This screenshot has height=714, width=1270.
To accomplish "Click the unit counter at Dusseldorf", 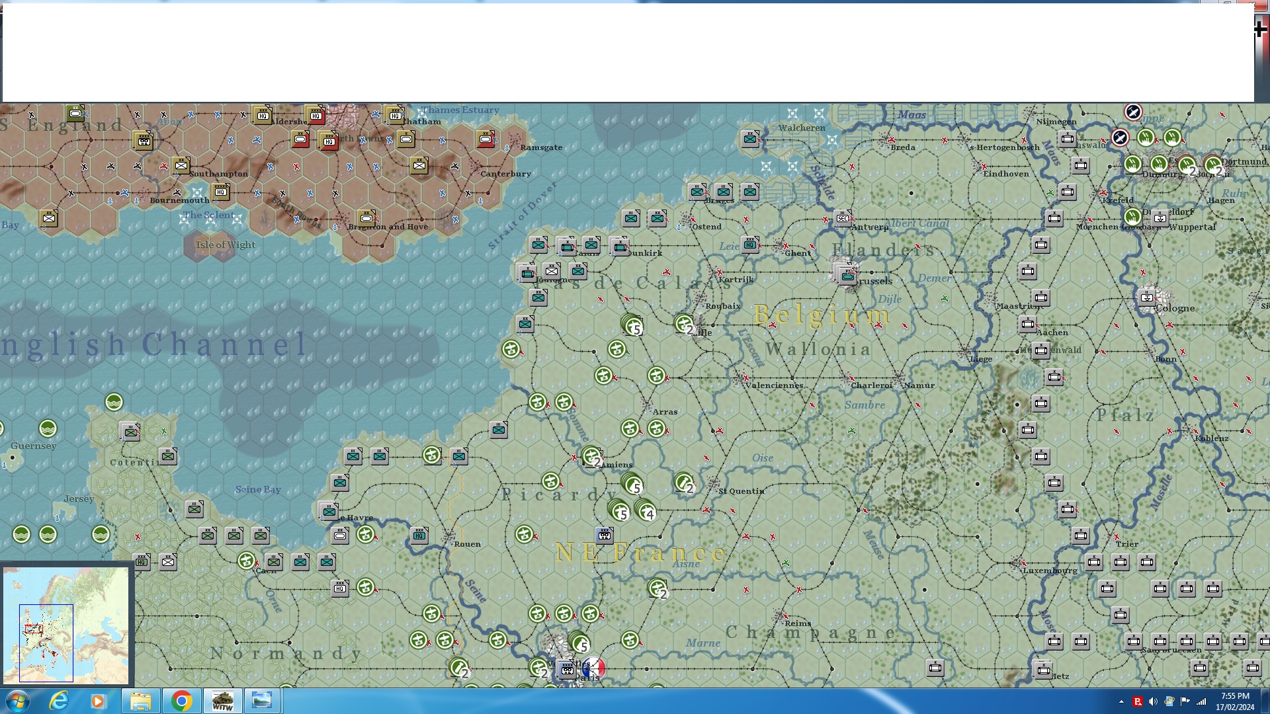I will point(1160,218).
